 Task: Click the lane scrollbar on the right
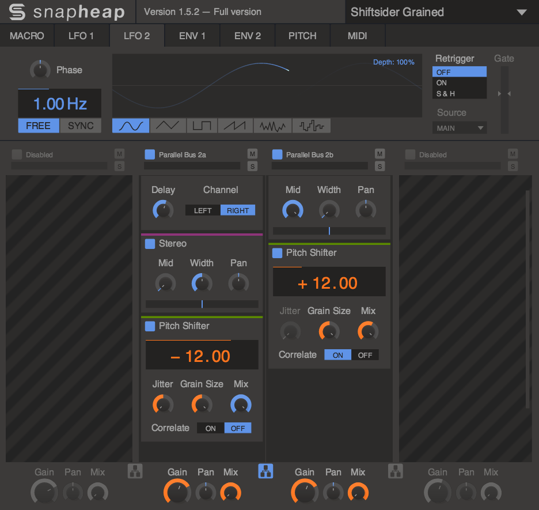coord(527,299)
